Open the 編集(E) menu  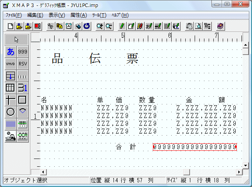point(35,15)
